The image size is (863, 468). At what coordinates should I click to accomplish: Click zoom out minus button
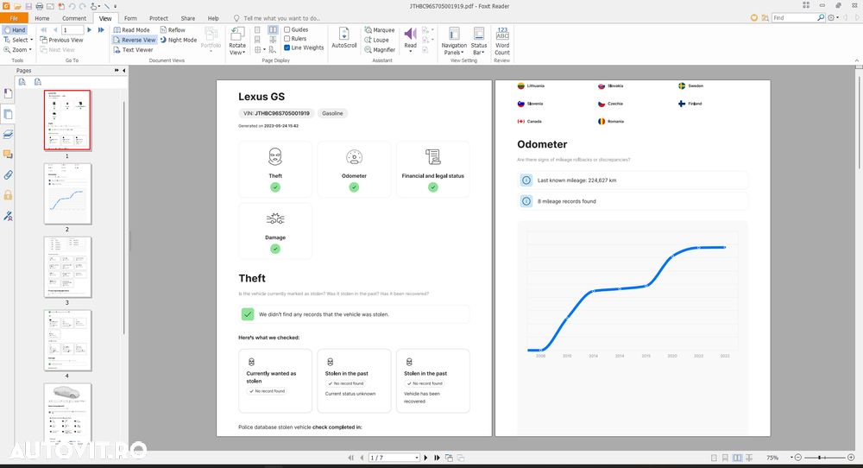[x=798, y=458]
